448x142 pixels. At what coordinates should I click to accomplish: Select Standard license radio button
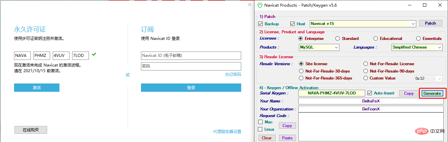(x=337, y=39)
